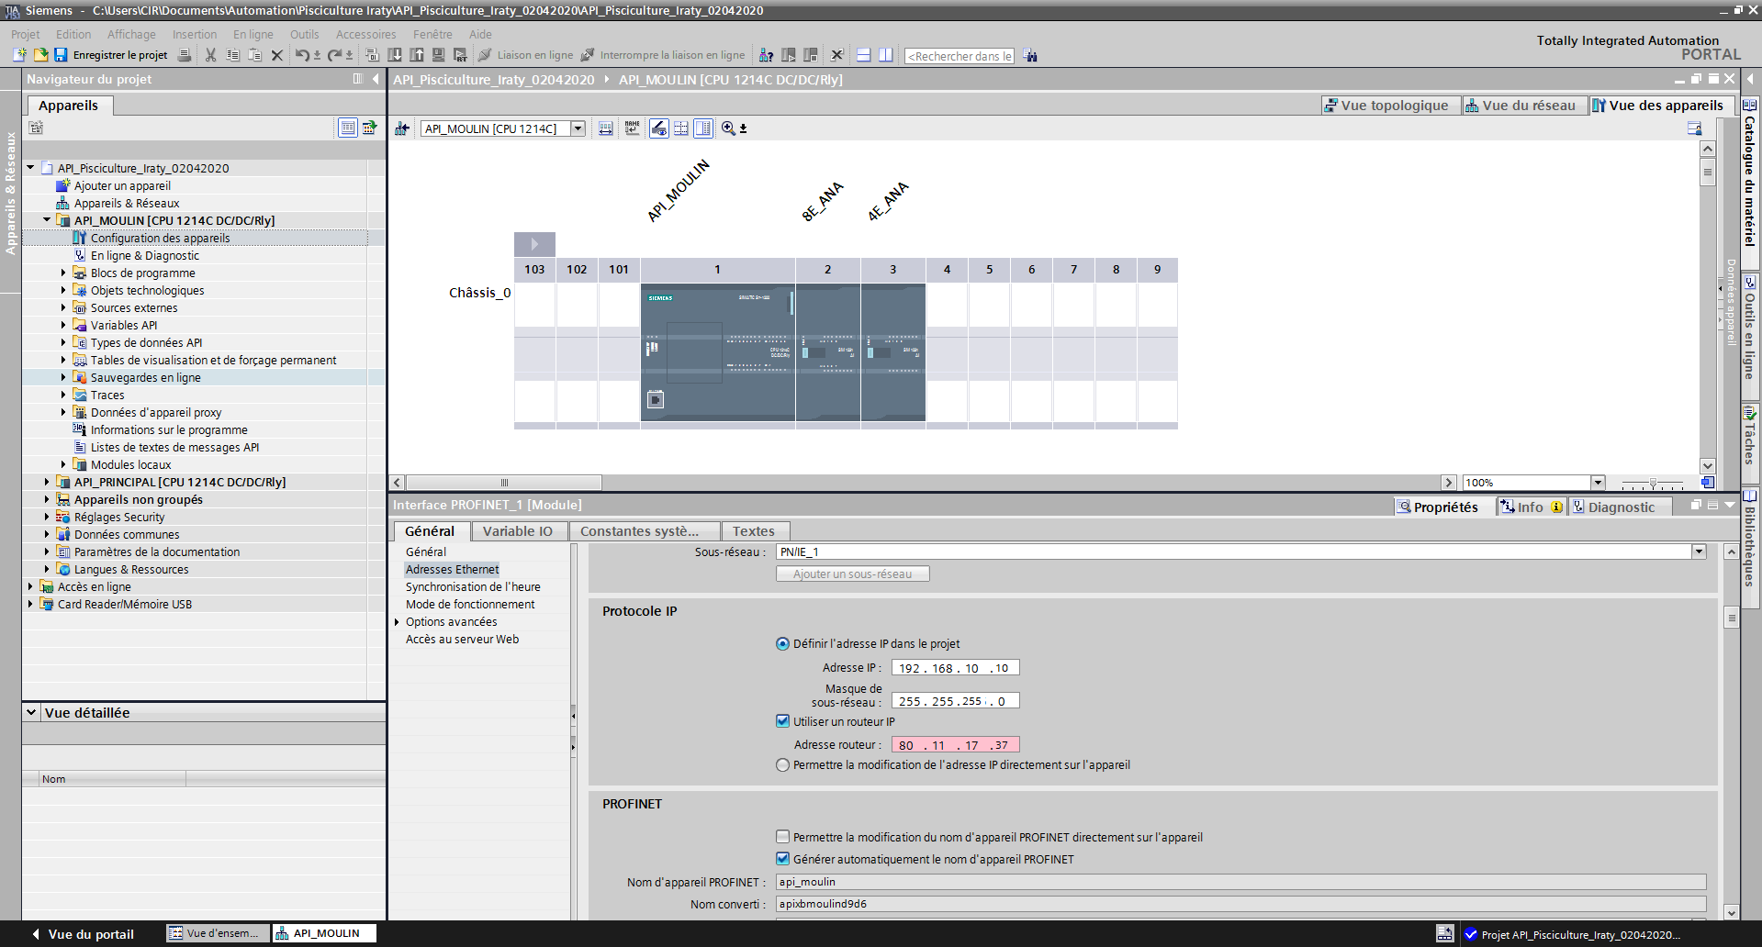Click Ajouter un sous-réseau button
The image size is (1762, 947).
coord(852,574)
